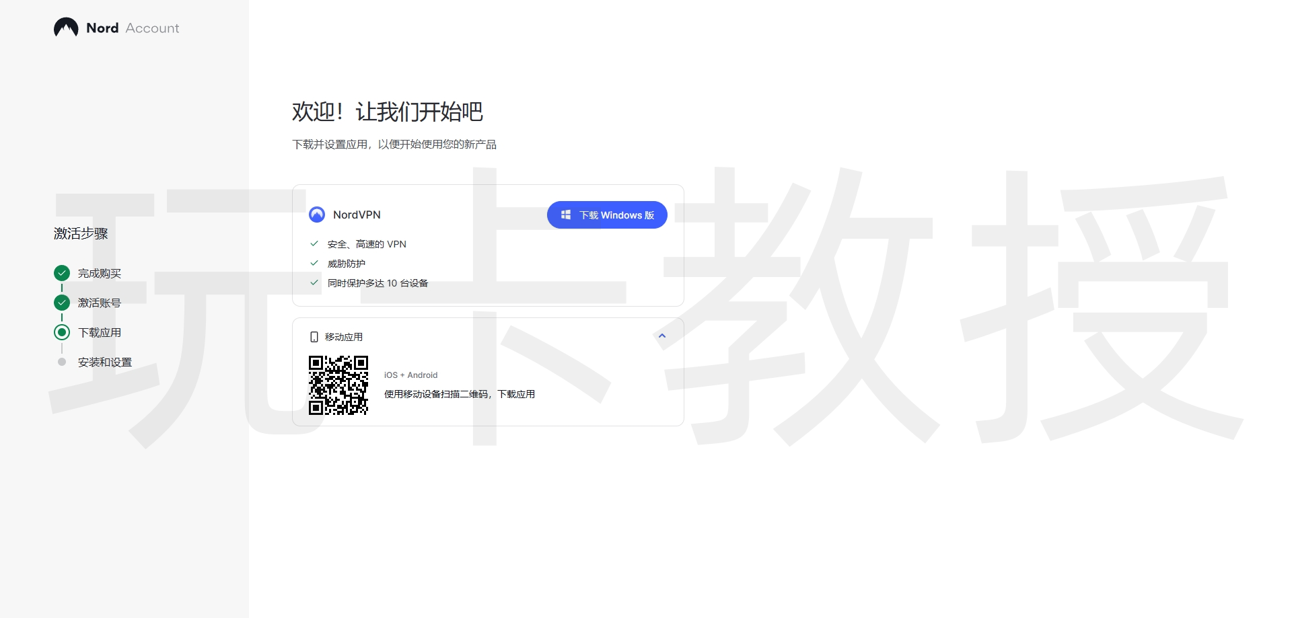
Task: Click the checkmark beside 同时保护多达 10 台设备
Action: click(x=314, y=282)
